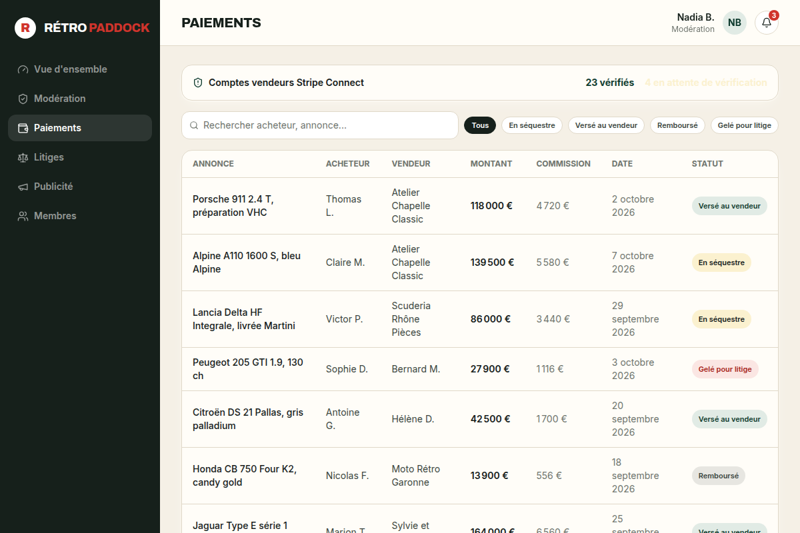Viewport: 800px width, 533px height.
Task: Select Paiements in the sidebar
Action: click(x=80, y=128)
